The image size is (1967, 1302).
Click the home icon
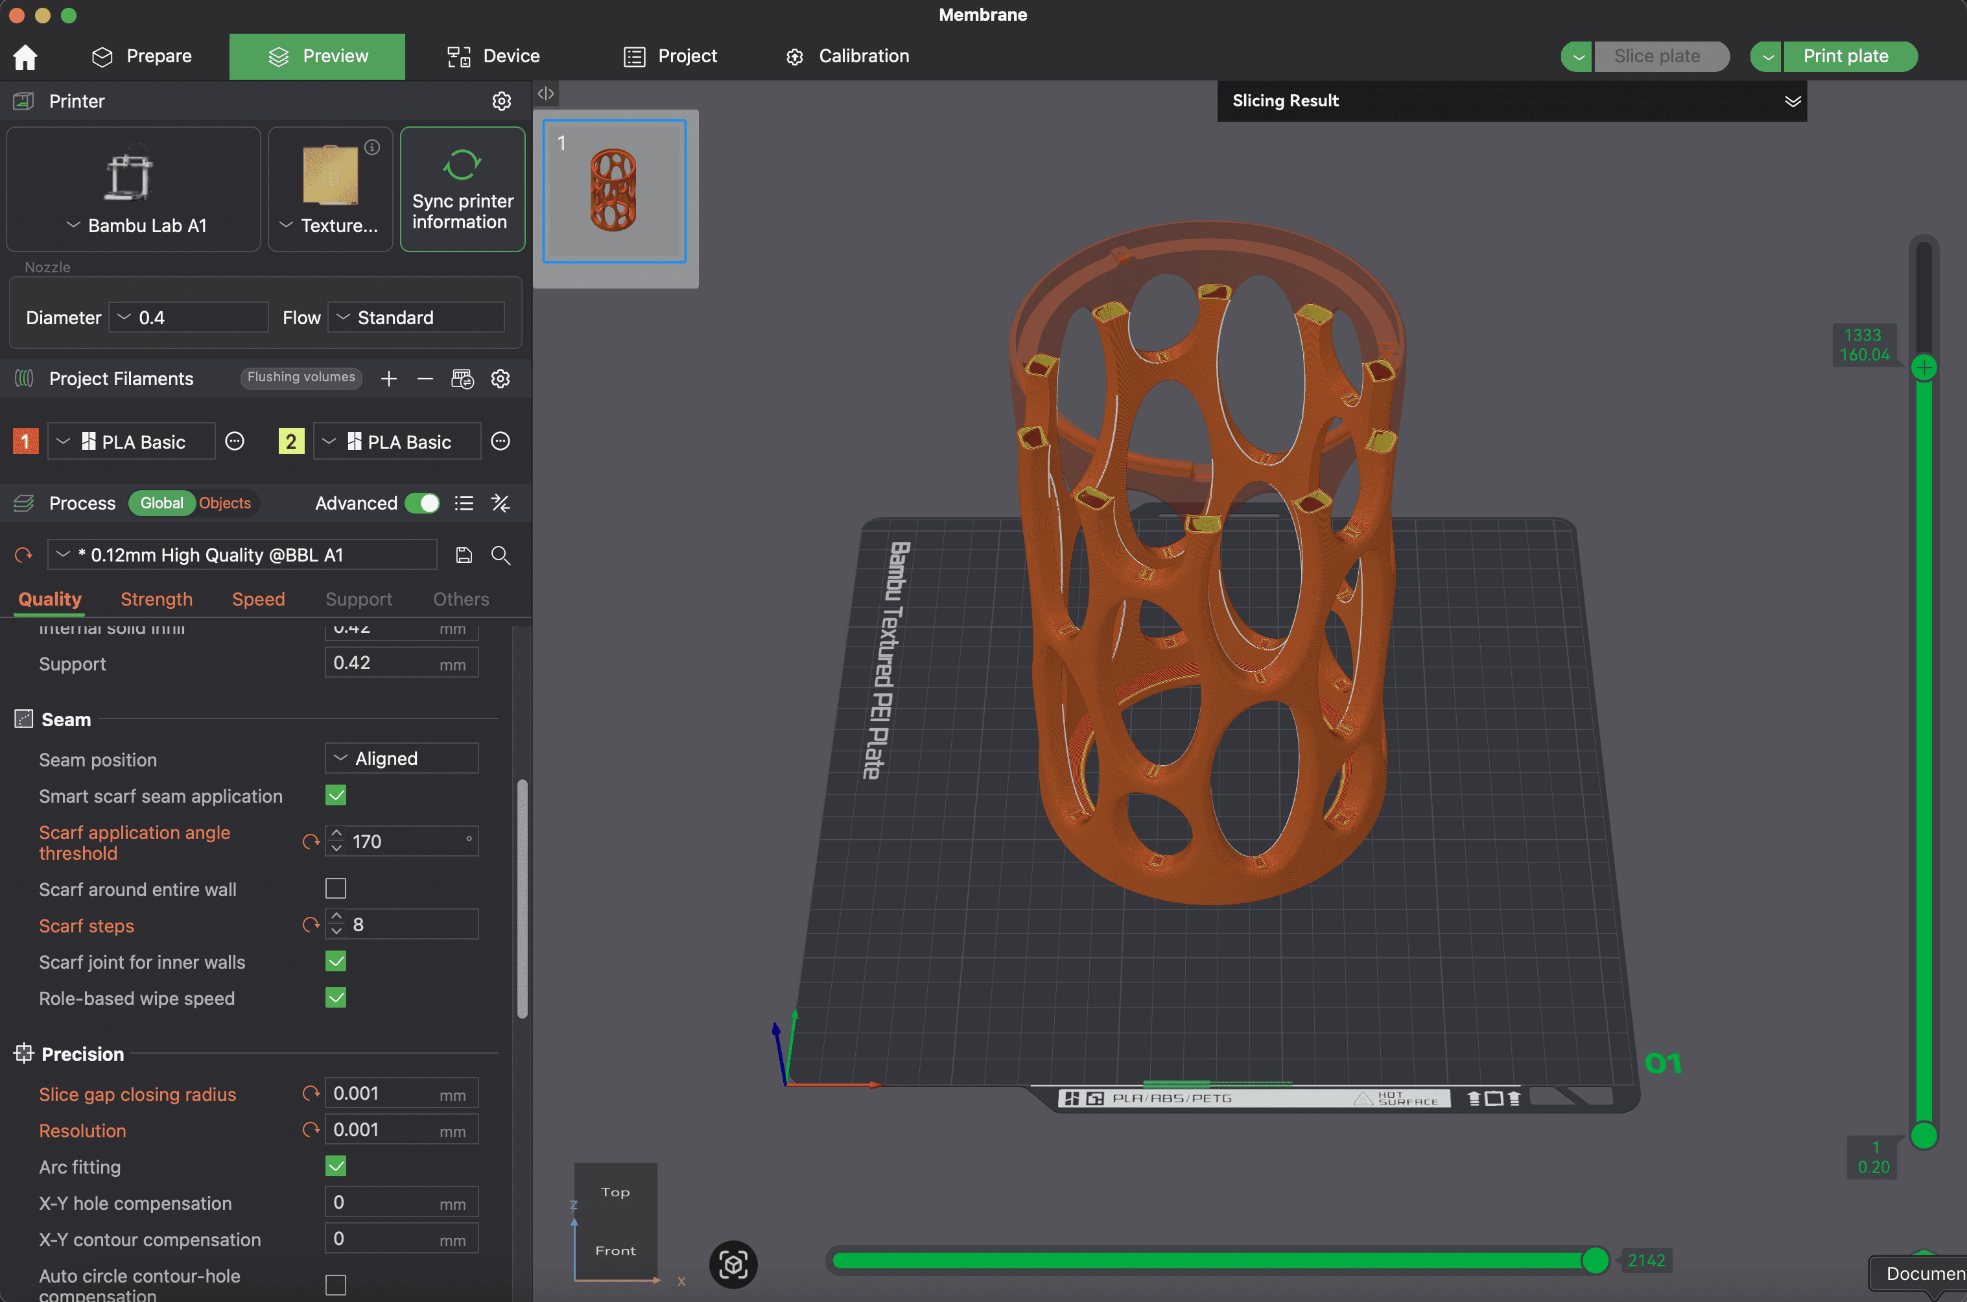(x=25, y=56)
